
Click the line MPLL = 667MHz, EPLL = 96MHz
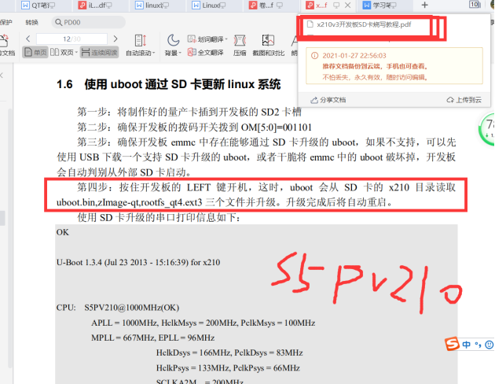click(152, 338)
